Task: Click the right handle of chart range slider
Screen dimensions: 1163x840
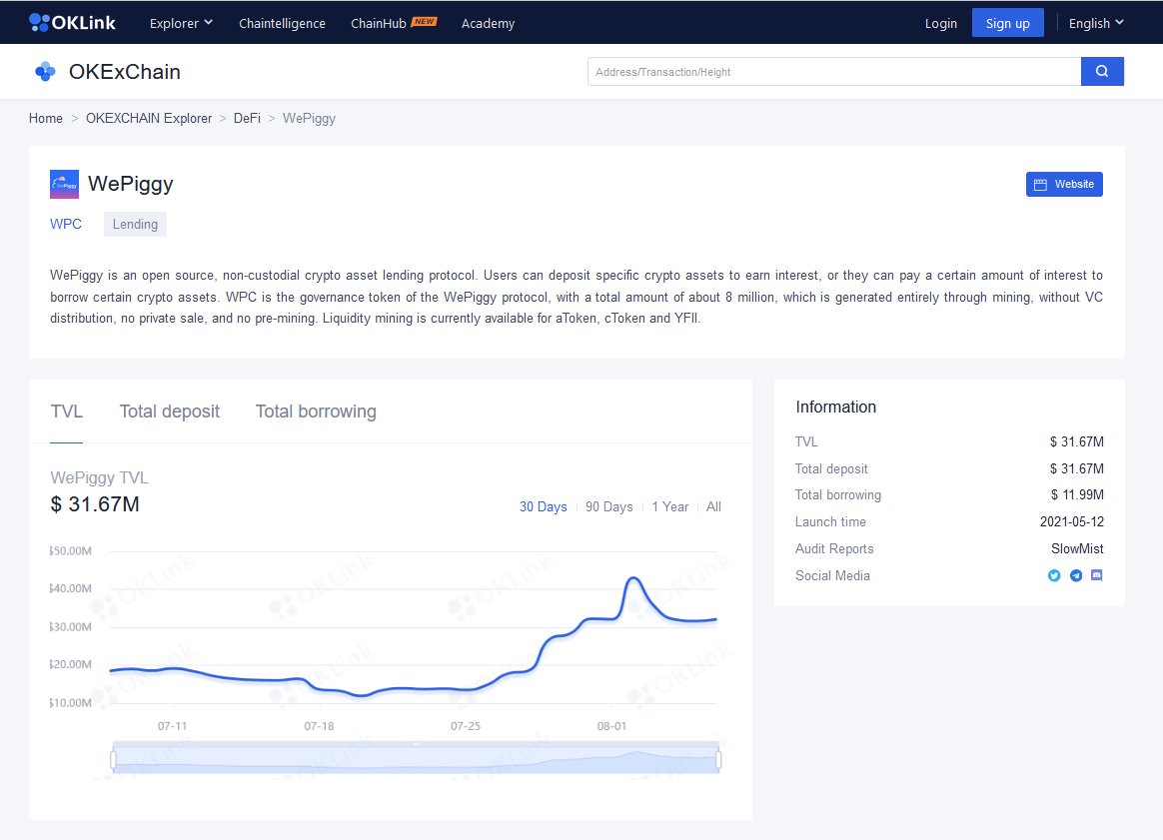Action: (x=718, y=759)
